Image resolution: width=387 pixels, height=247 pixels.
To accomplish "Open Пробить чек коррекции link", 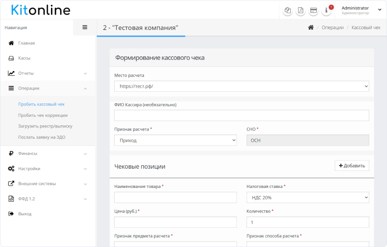I will 43,115.
